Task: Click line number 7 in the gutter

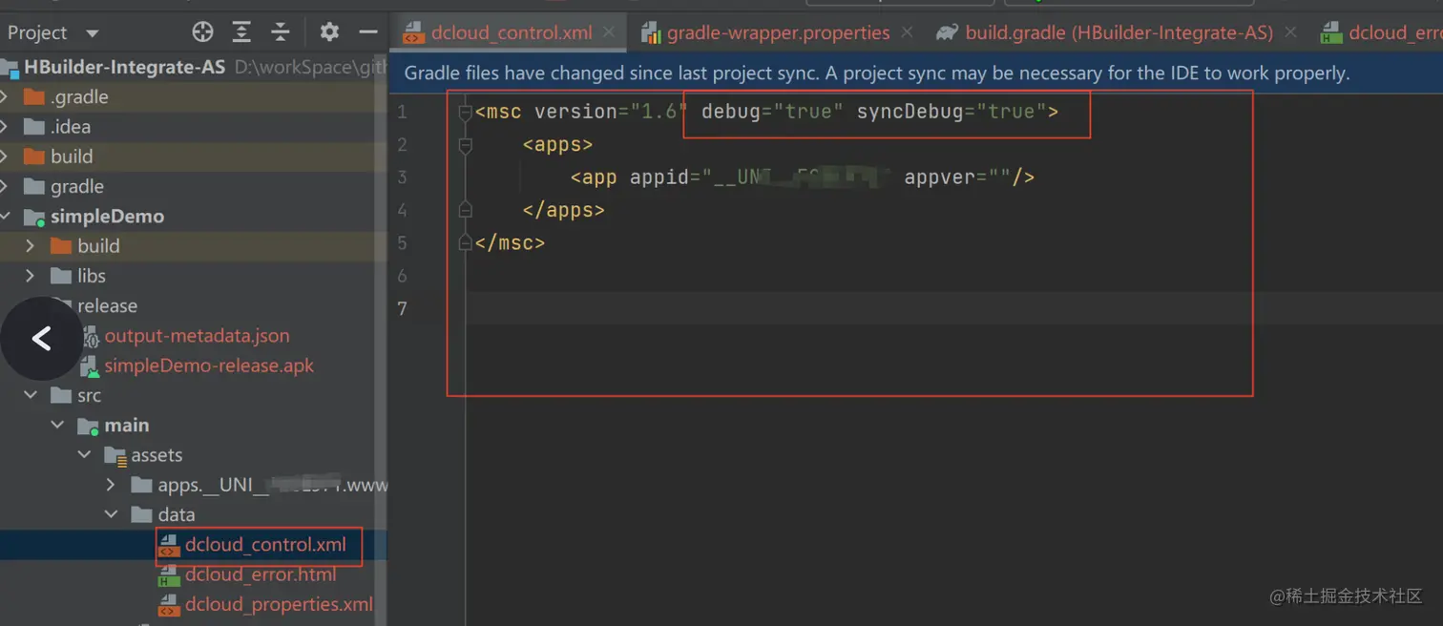Action: [x=402, y=308]
